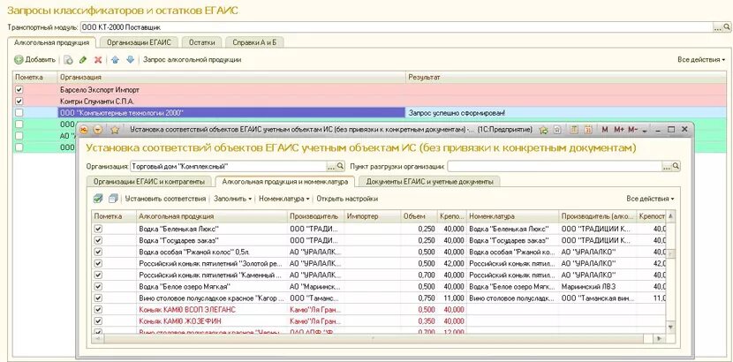Image resolution: width=733 pixels, height=362 pixels.
Task: Click Запрос алкогольной продукции button
Action: coord(193,60)
